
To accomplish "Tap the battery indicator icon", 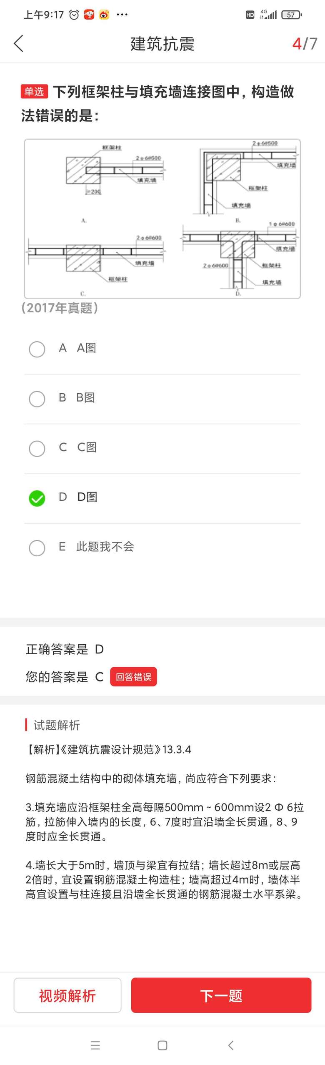I will click(291, 15).
